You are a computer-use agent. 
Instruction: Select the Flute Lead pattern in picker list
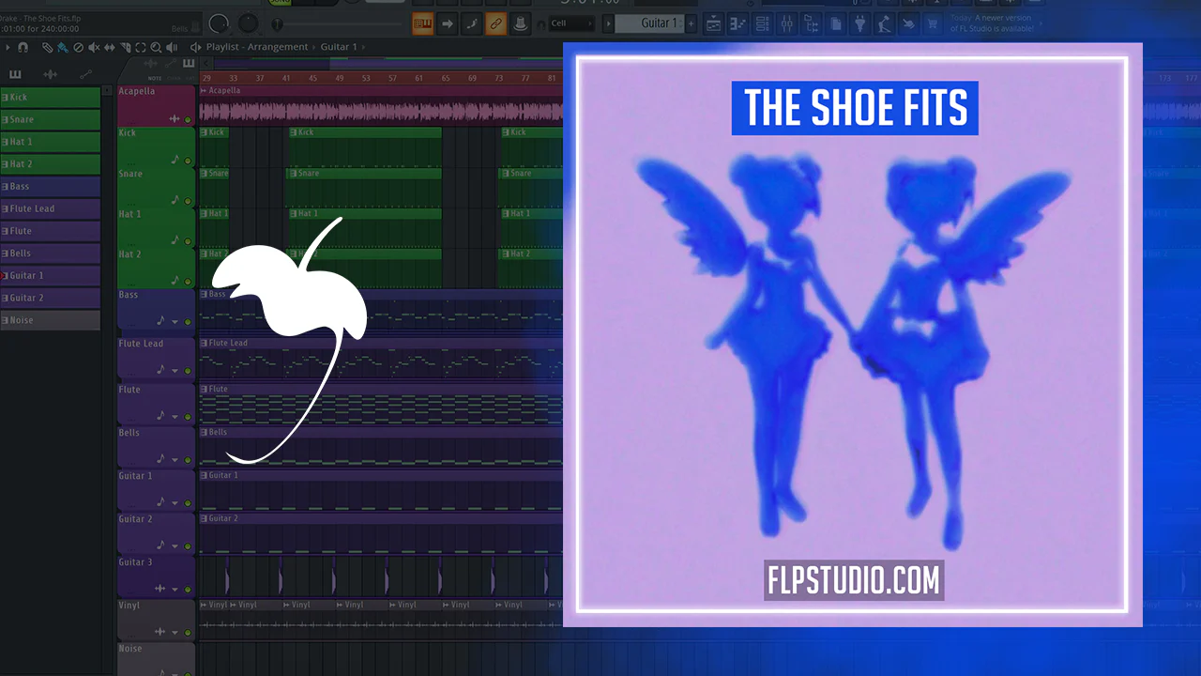pyautogui.click(x=51, y=208)
